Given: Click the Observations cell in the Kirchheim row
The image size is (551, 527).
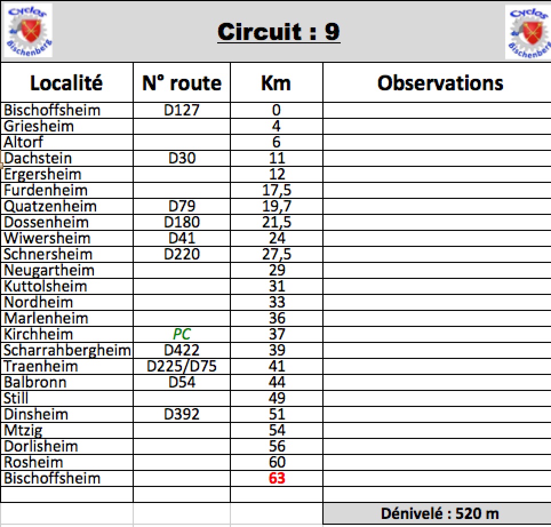Looking at the screenshot, I should pos(437,334).
